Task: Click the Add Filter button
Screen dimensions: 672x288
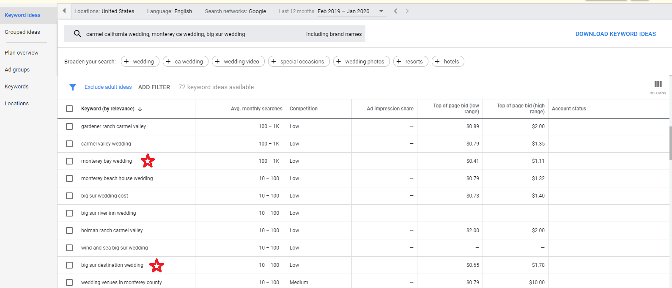Action: [x=154, y=87]
